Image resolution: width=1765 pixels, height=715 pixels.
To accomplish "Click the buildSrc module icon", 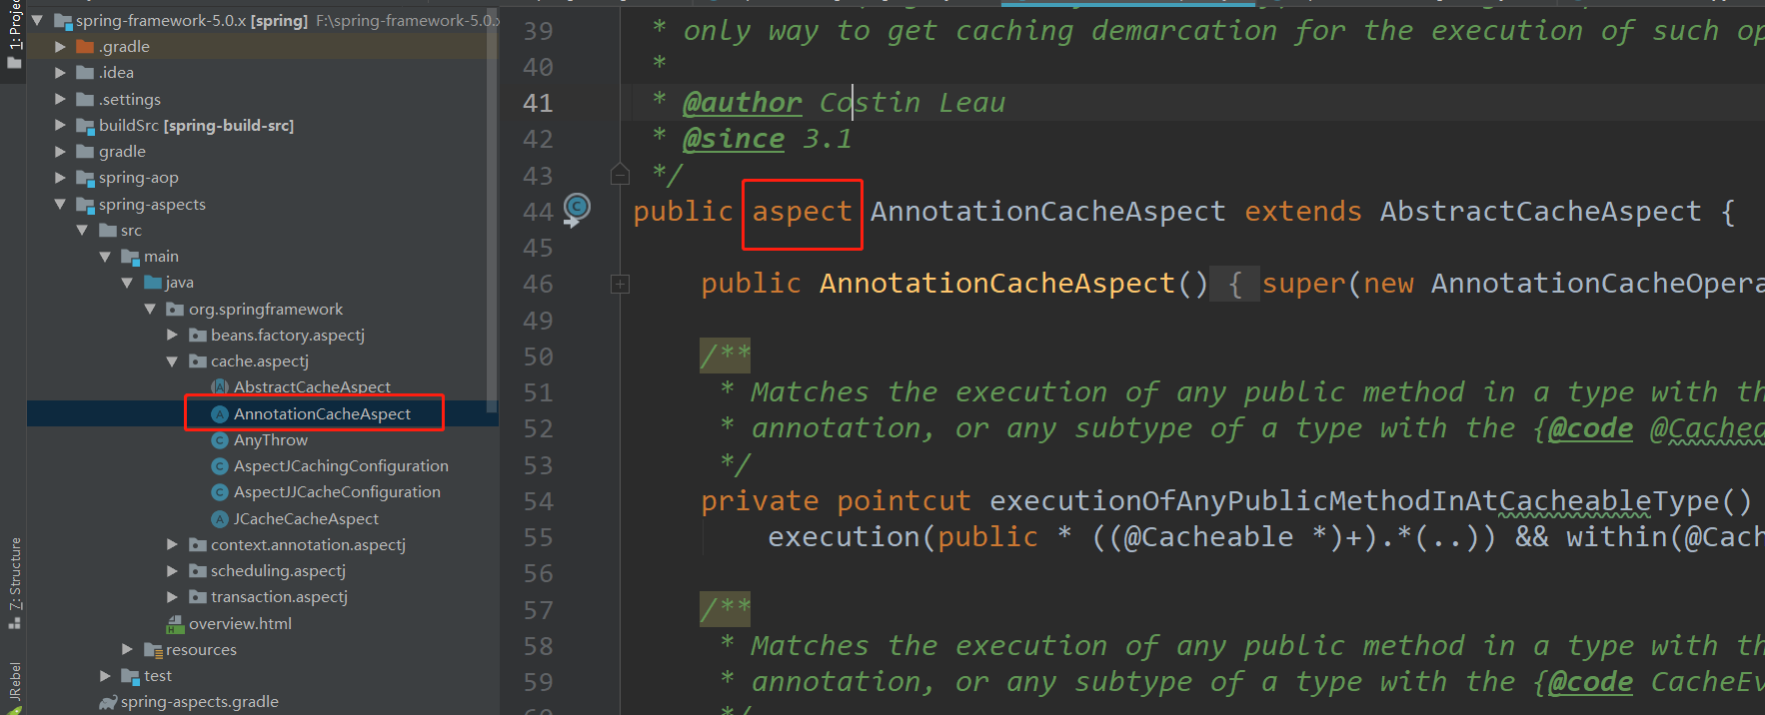I will click(85, 126).
